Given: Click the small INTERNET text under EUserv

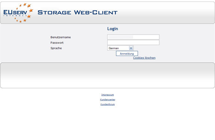Looking at the screenshot, I should [15, 16].
